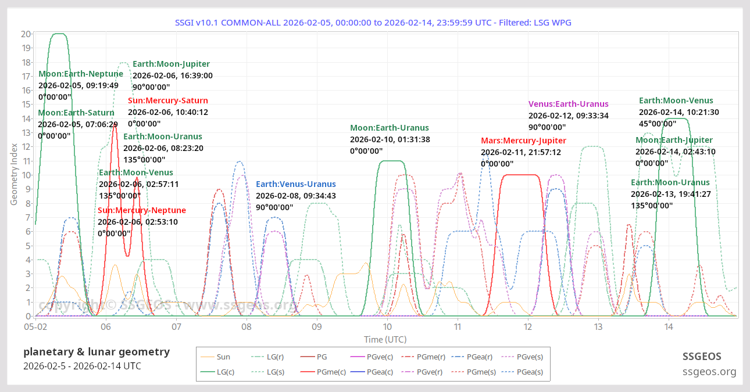Screen dimensions: 750x392
Task: Click the Venus:Earth-Uranus annotation label
Action: pos(568,104)
